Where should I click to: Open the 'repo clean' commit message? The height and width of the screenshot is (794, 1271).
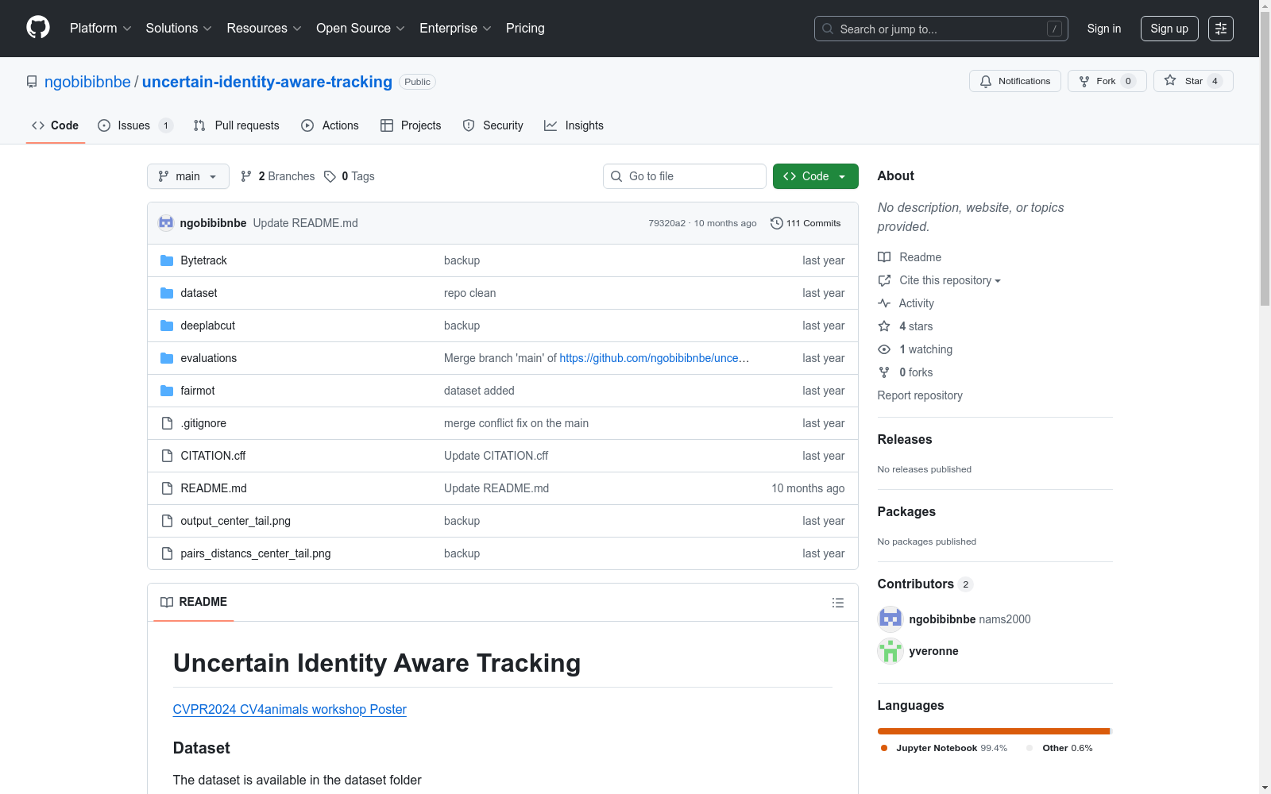tap(469, 293)
